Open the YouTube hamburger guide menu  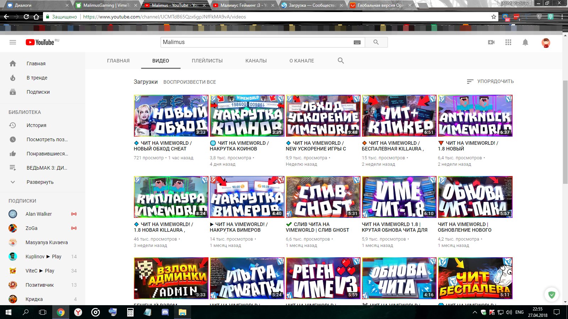point(13,42)
